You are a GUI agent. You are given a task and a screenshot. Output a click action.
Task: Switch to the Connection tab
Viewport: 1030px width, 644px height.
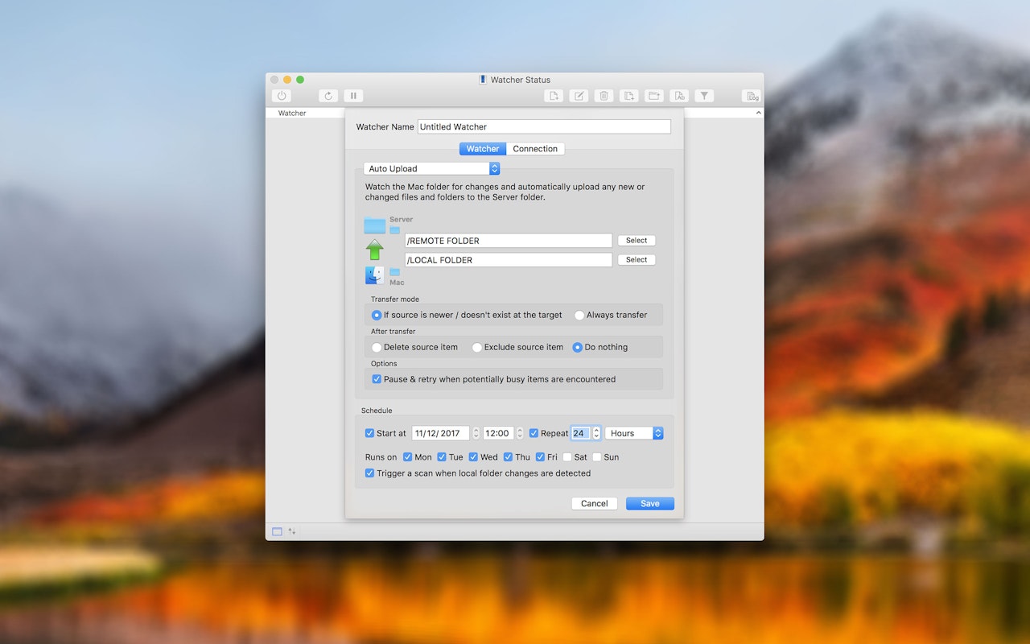click(x=535, y=149)
